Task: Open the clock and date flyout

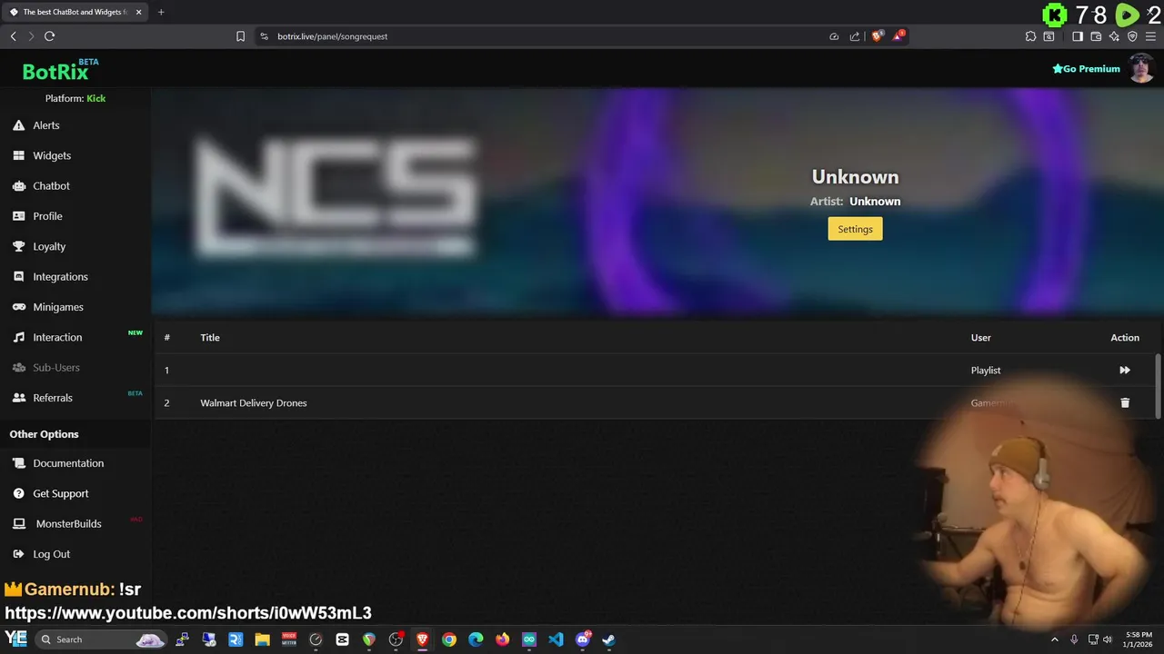Action: [1139, 639]
